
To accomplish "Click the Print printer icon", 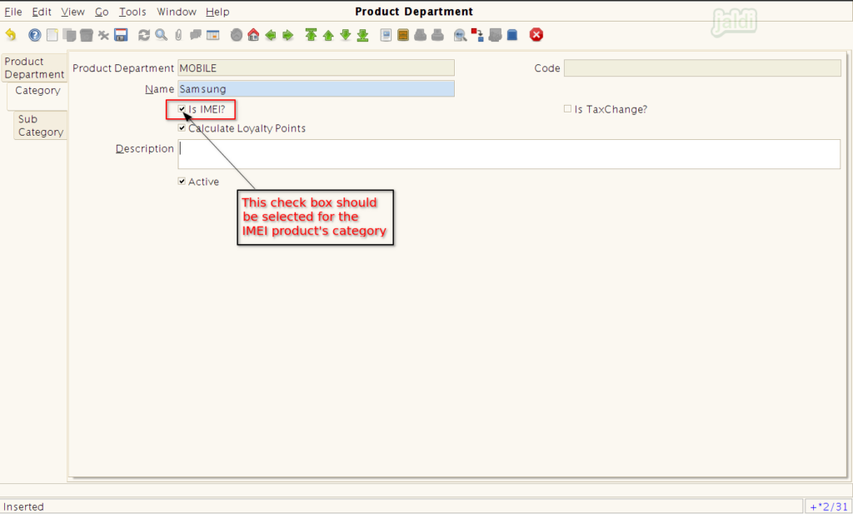I will point(437,35).
